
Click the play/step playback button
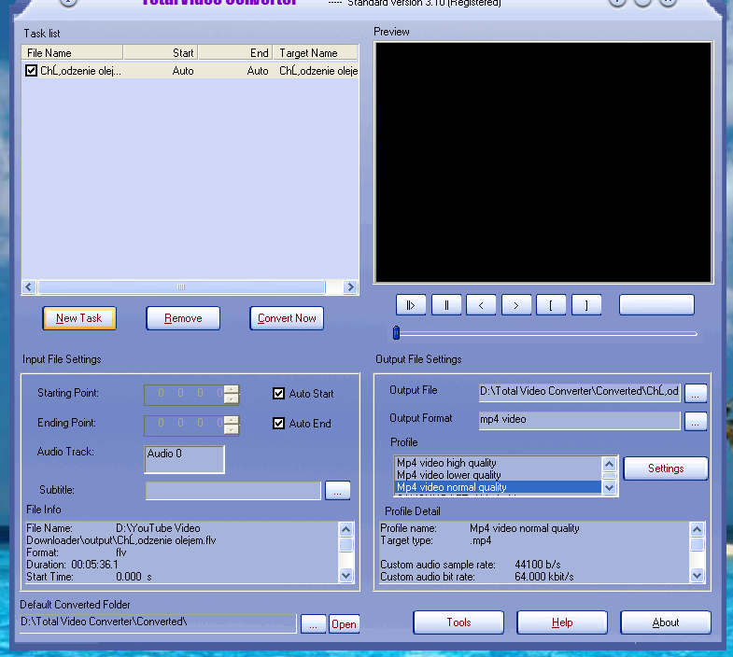[411, 305]
